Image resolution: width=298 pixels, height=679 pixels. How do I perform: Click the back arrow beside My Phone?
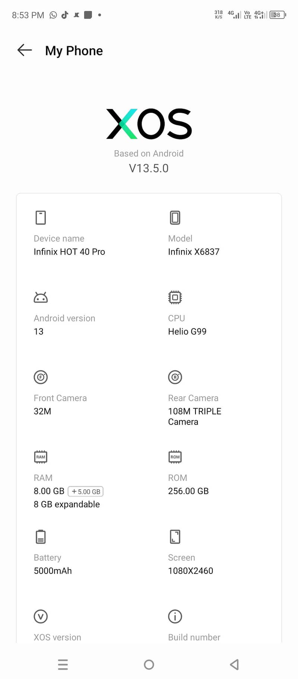pos(24,50)
